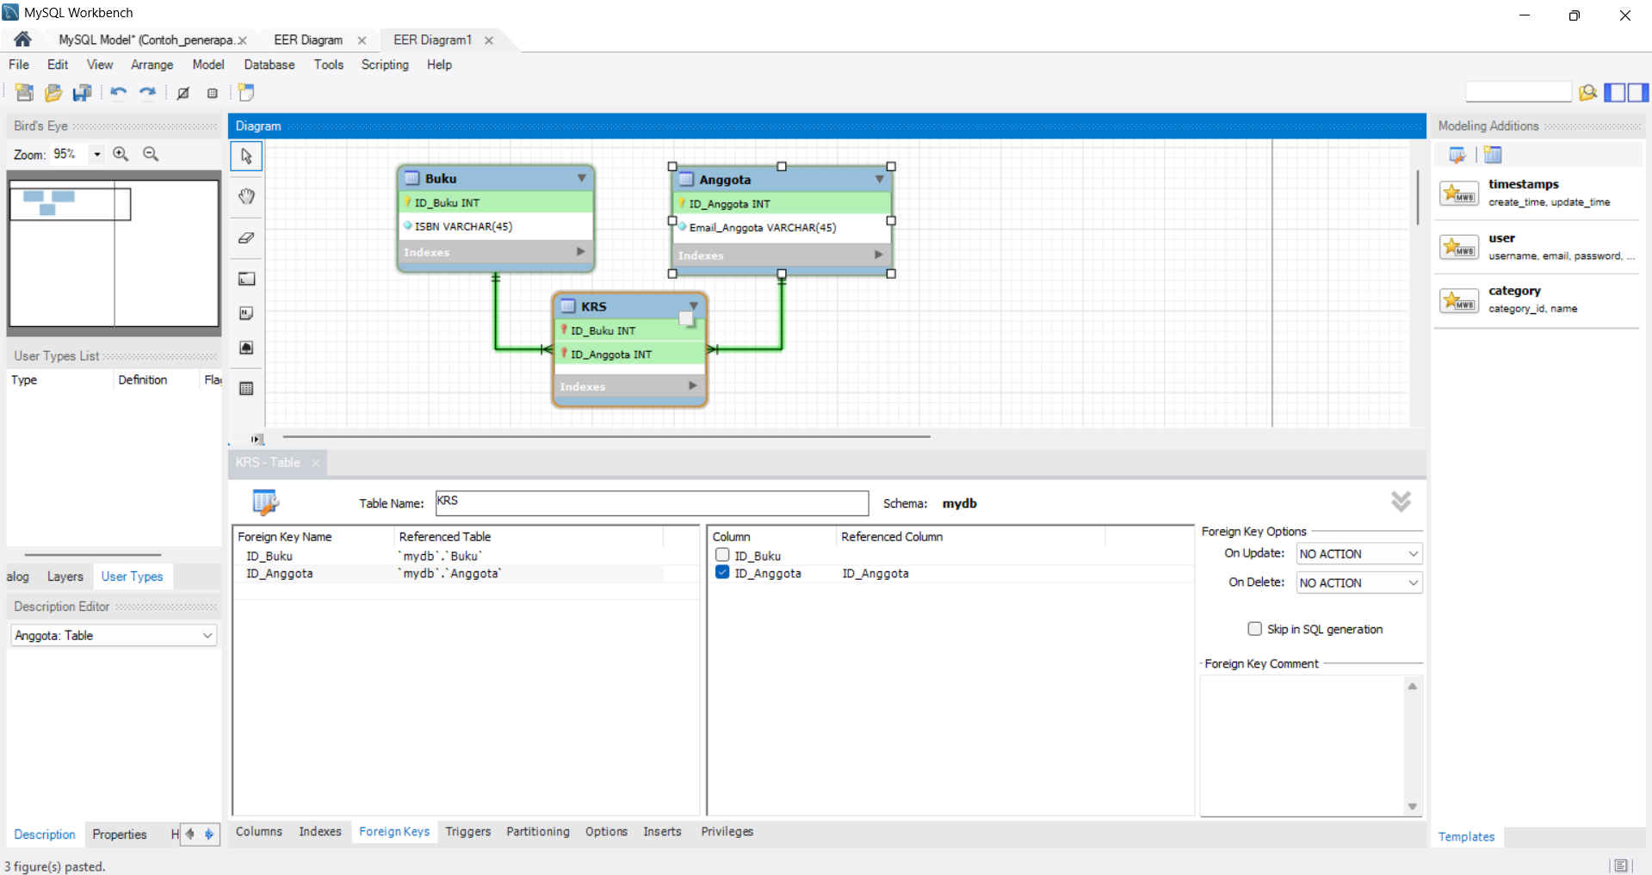
Task: Open the On Update dropdown
Action: [x=1359, y=554]
